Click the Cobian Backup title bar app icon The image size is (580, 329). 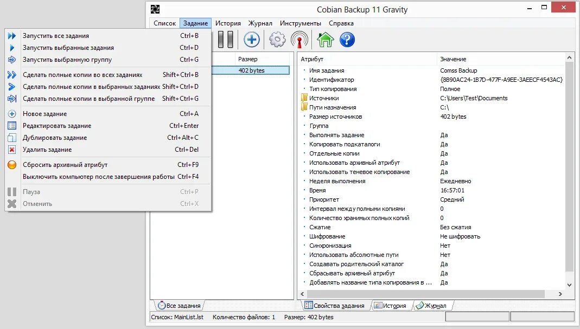tap(155, 9)
